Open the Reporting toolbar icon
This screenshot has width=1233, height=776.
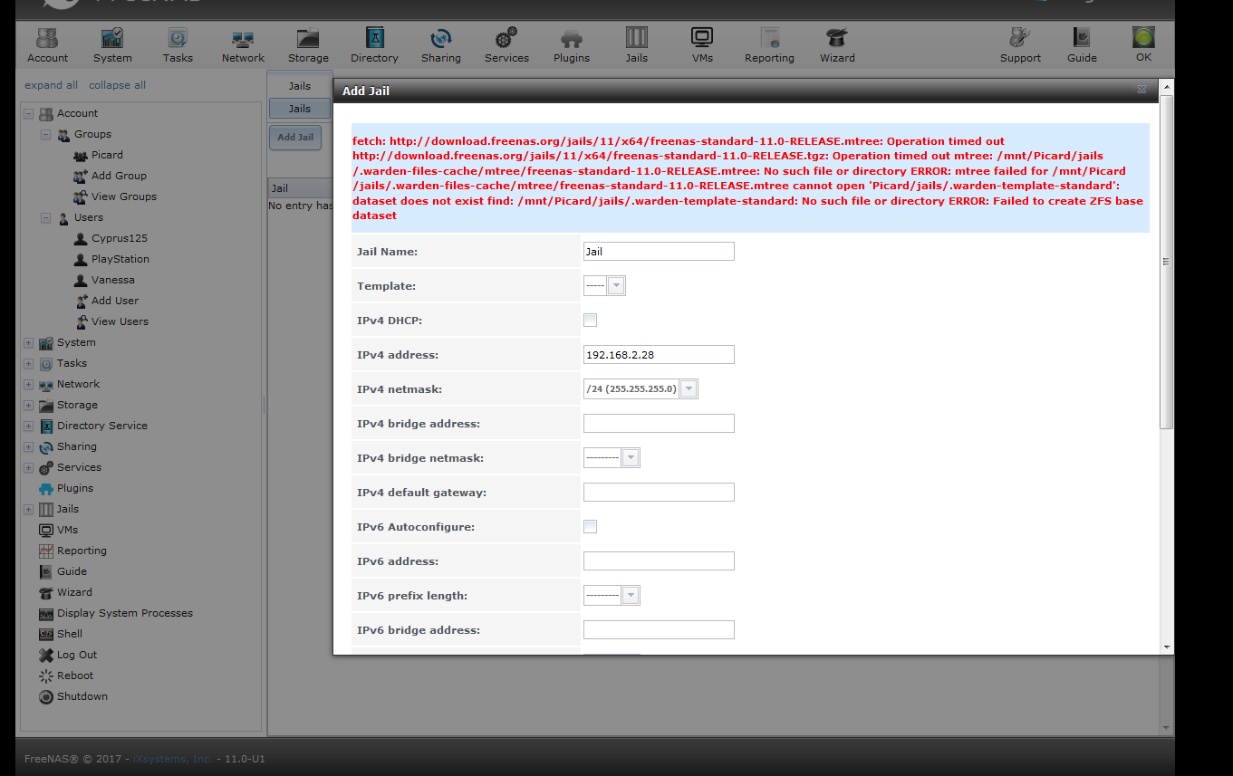click(x=769, y=45)
